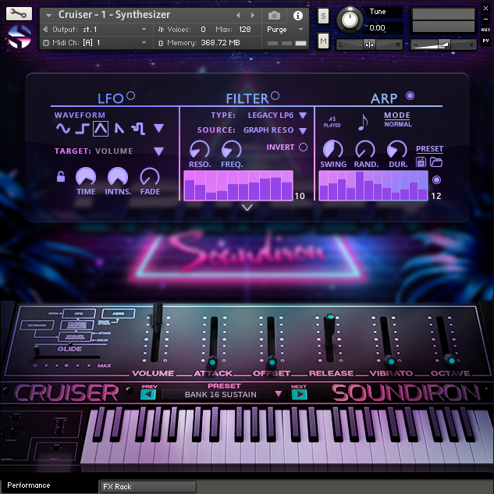Click the Tune knob
The image size is (494, 494).
pos(350,20)
